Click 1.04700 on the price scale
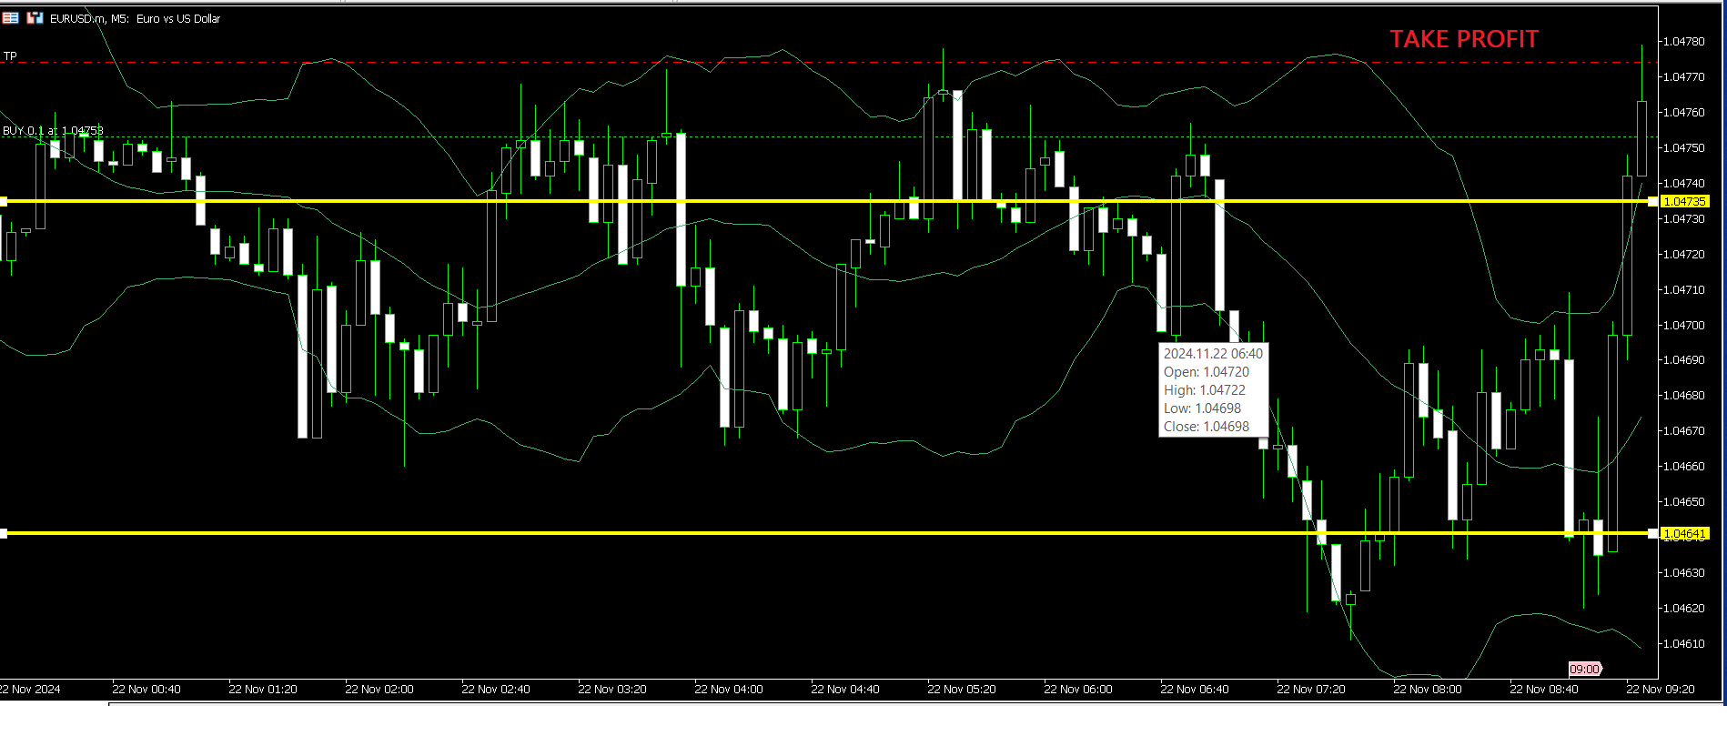The width and height of the screenshot is (1727, 736). [x=1683, y=326]
